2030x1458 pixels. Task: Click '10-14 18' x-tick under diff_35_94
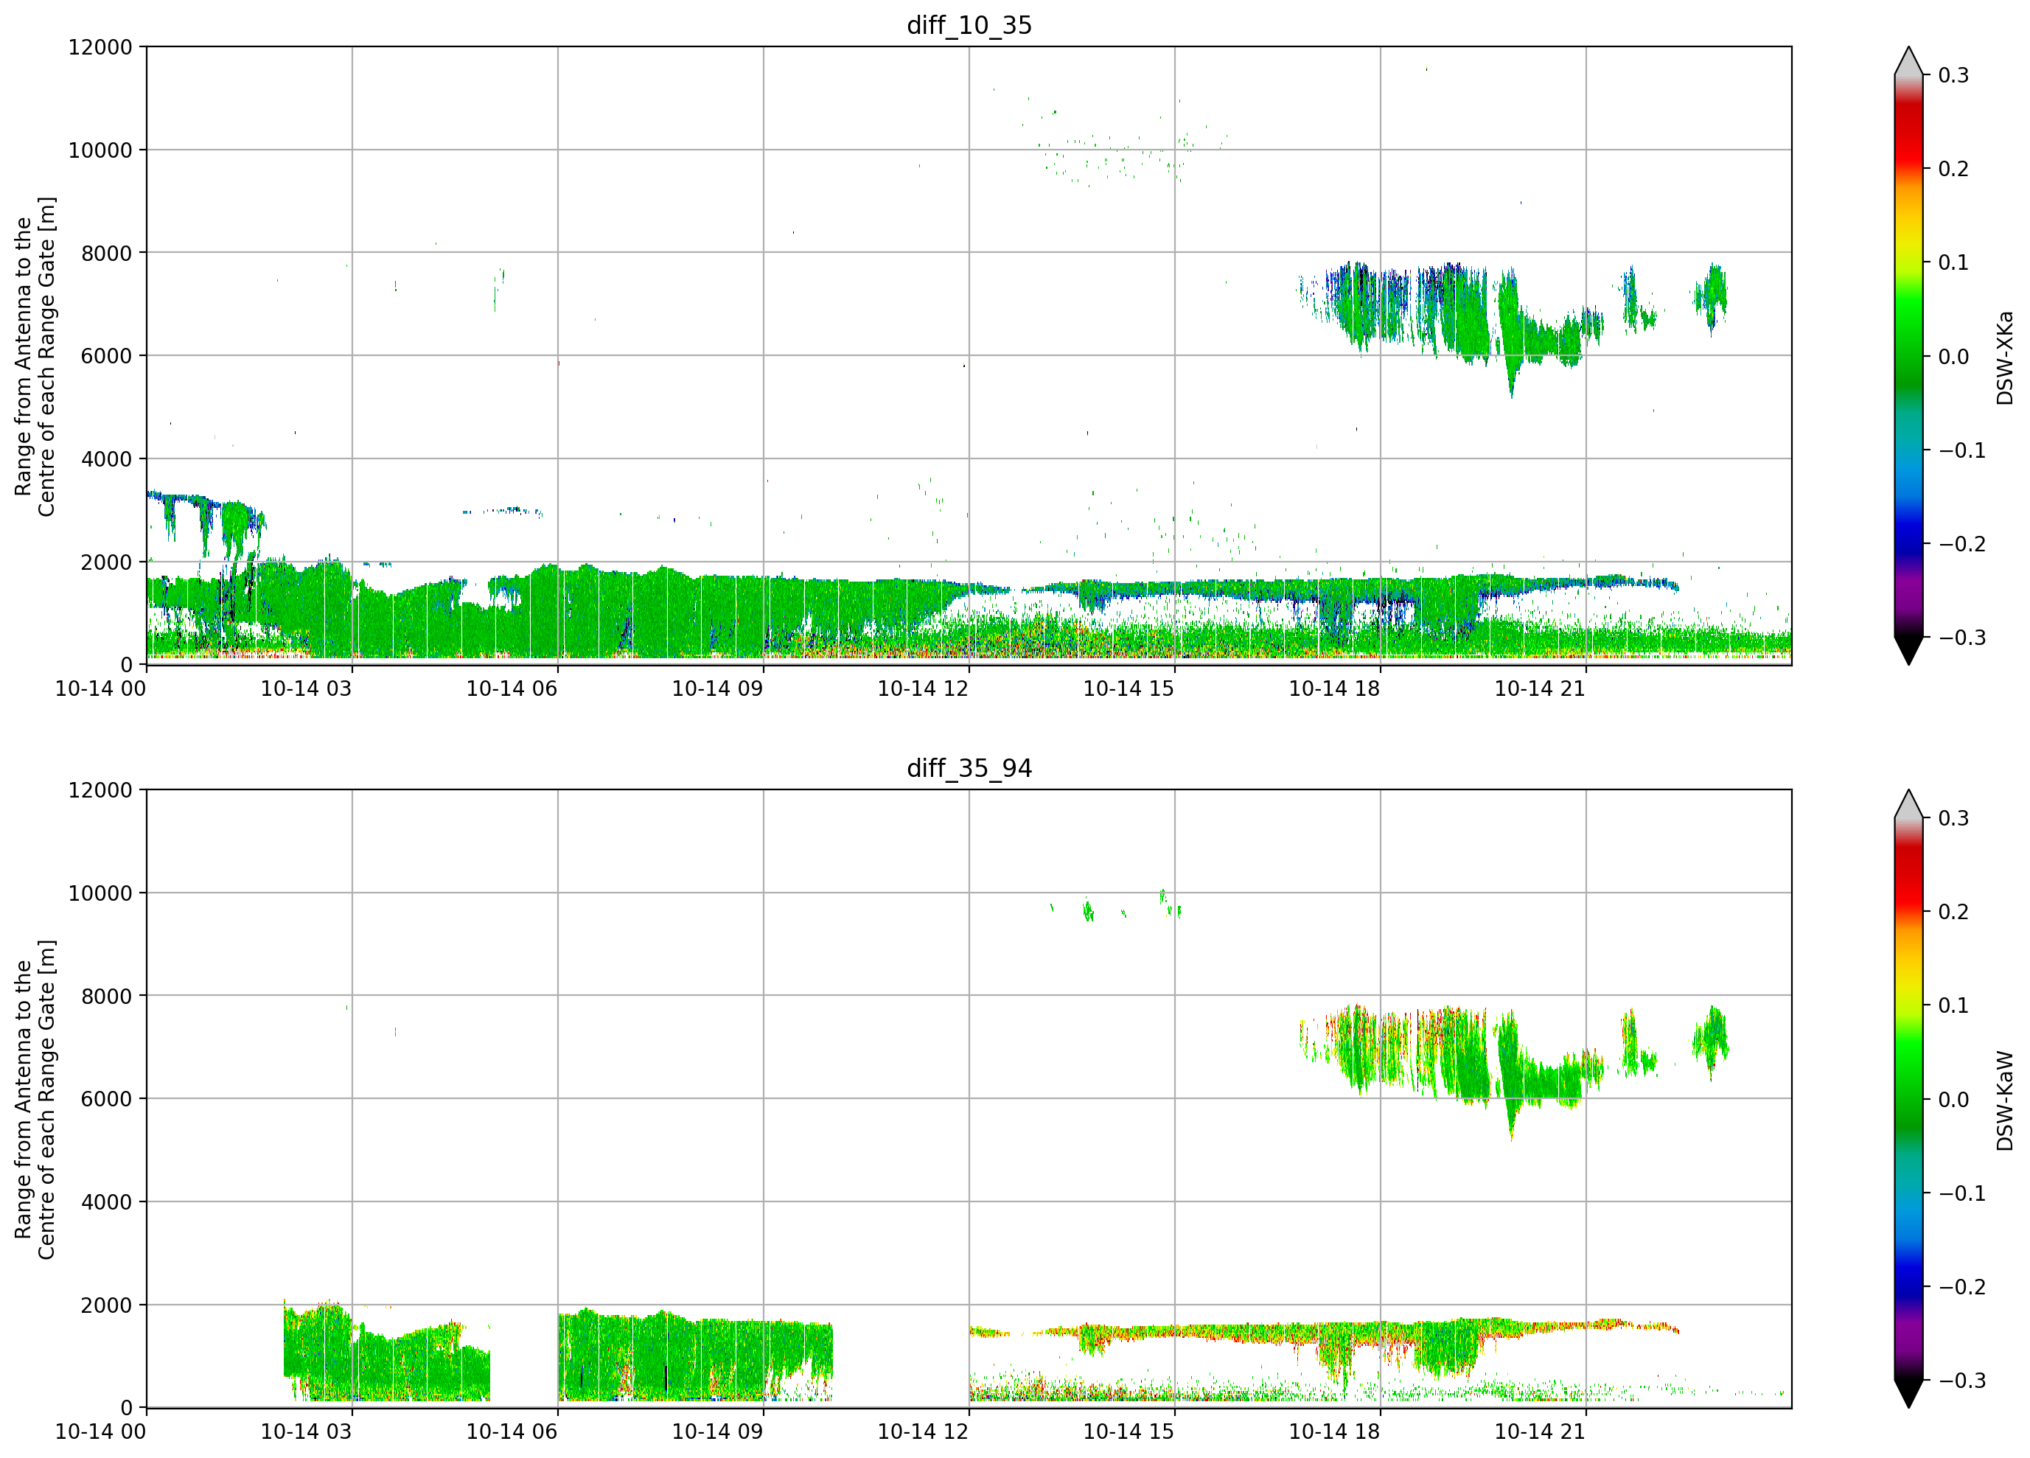coord(1334,1431)
